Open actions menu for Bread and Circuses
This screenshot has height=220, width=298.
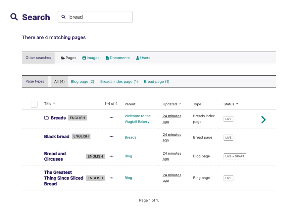[111, 156]
